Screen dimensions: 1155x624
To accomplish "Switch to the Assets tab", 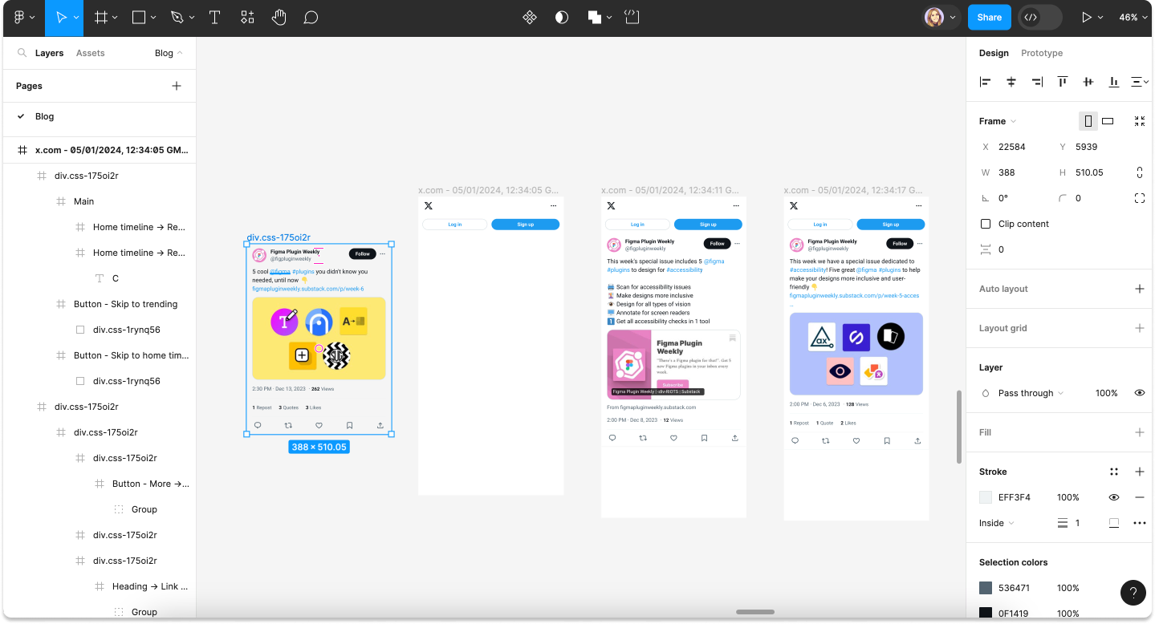I will tap(91, 53).
